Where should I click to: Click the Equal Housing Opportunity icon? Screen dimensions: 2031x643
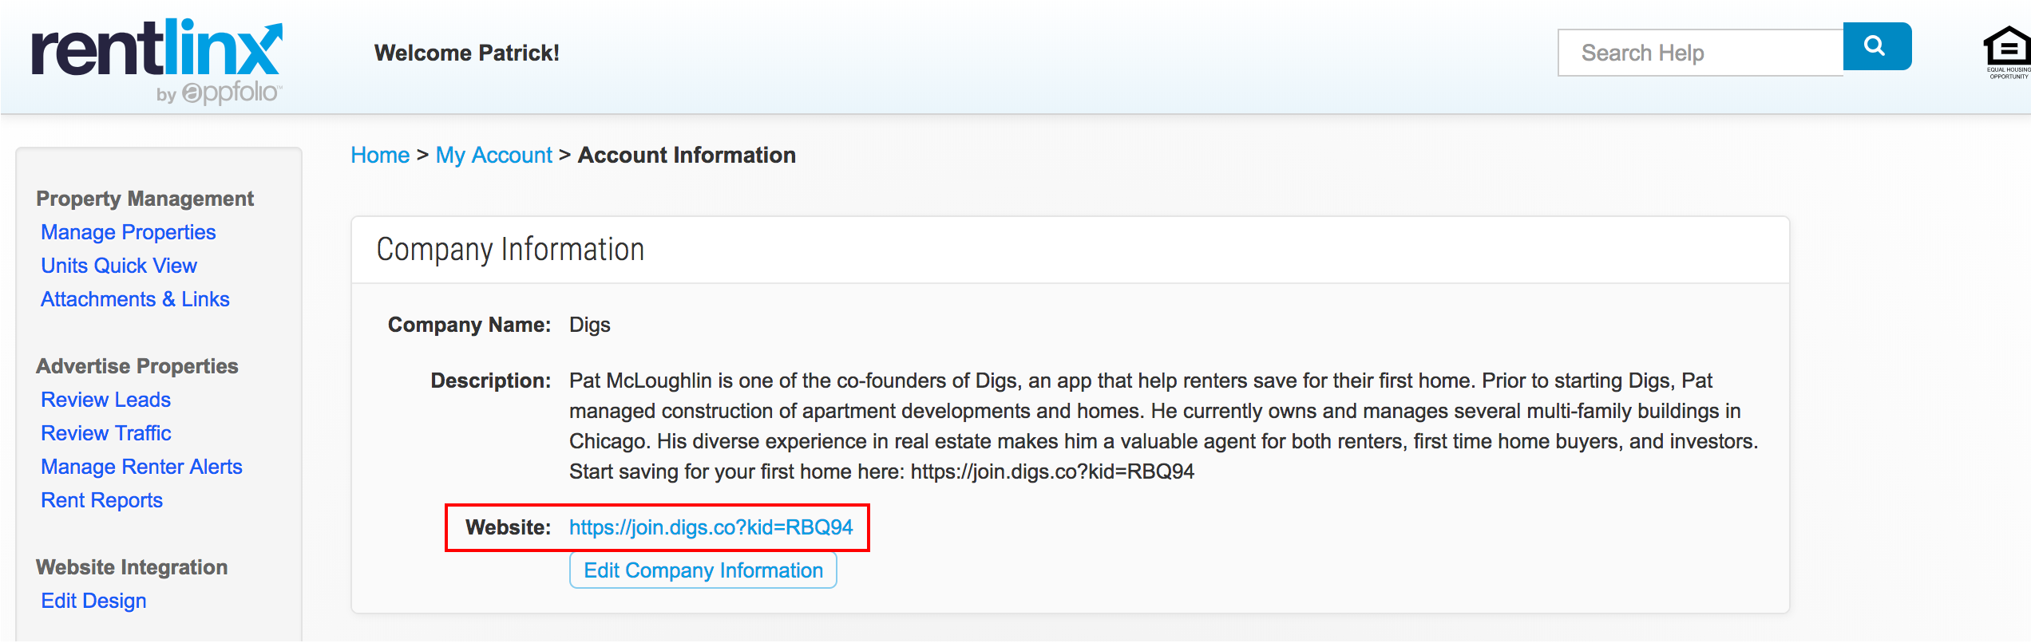click(2006, 49)
